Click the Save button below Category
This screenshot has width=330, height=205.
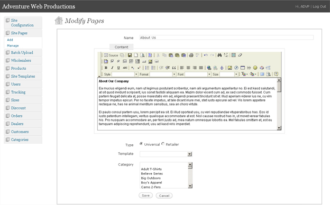click(x=145, y=195)
